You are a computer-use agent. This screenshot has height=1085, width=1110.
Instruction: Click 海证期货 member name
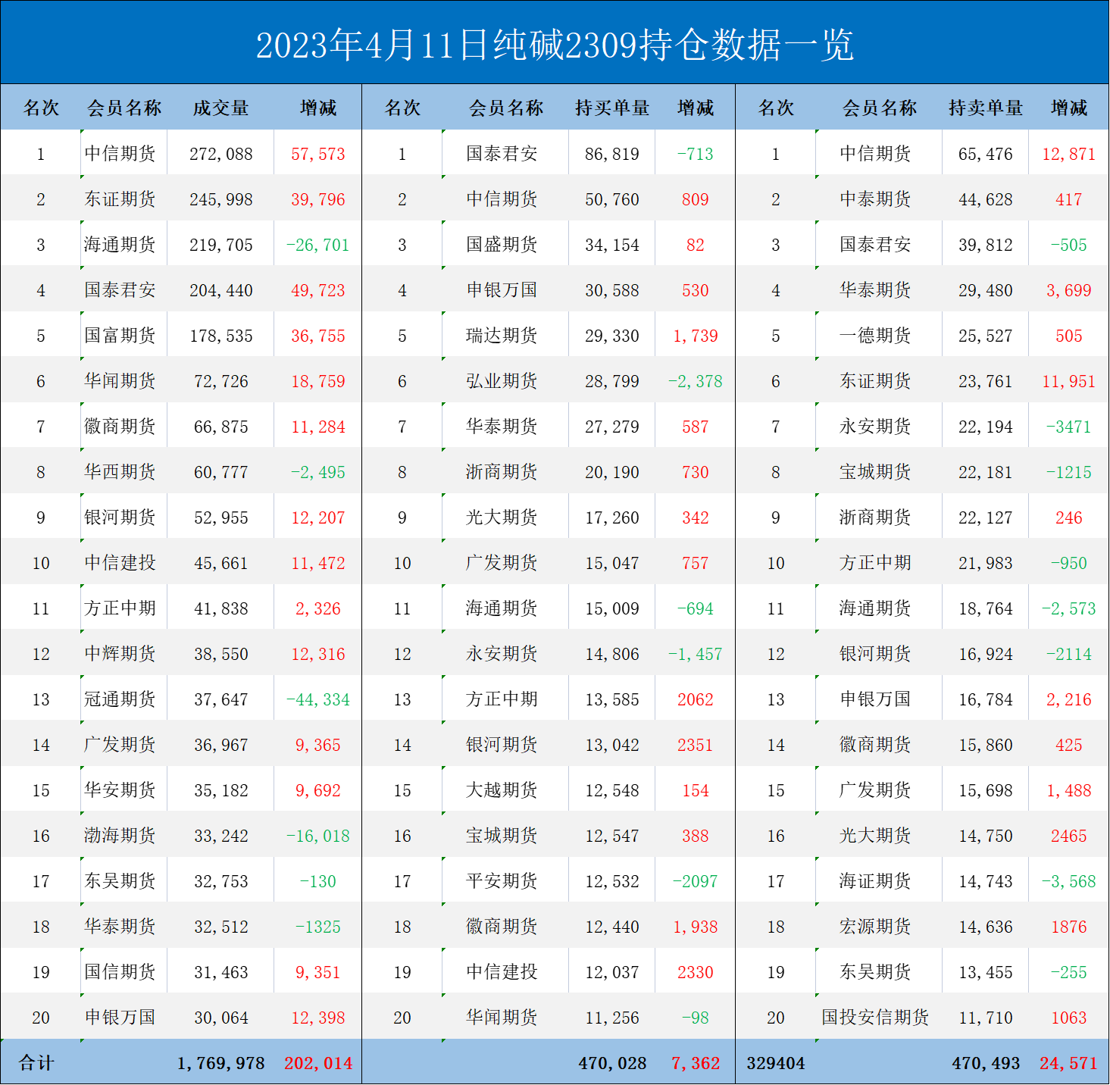pos(875,881)
